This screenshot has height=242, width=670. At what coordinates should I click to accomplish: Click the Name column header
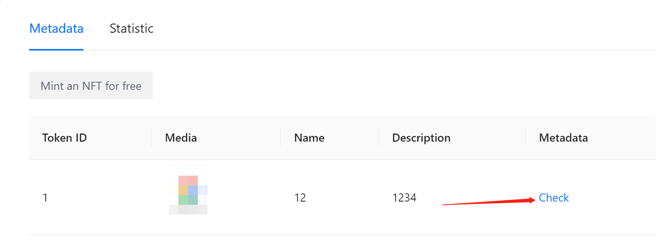point(309,138)
